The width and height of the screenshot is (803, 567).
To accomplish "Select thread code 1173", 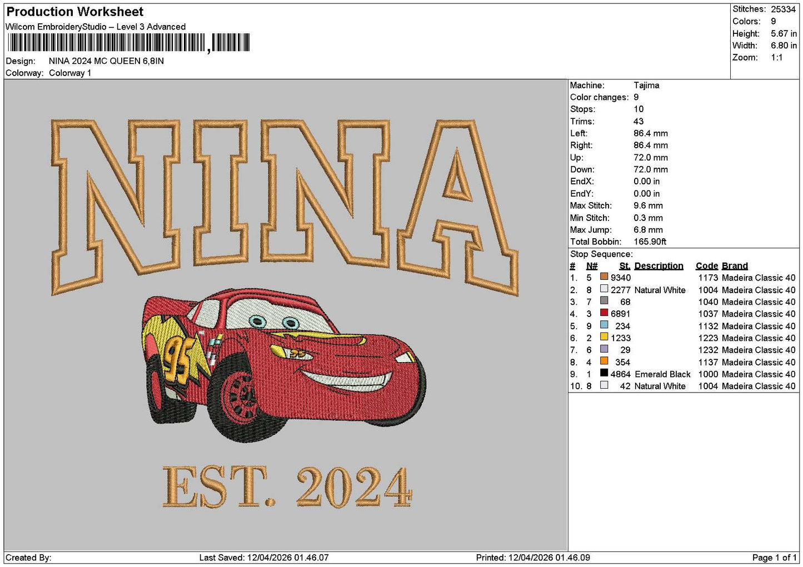I will click(708, 278).
